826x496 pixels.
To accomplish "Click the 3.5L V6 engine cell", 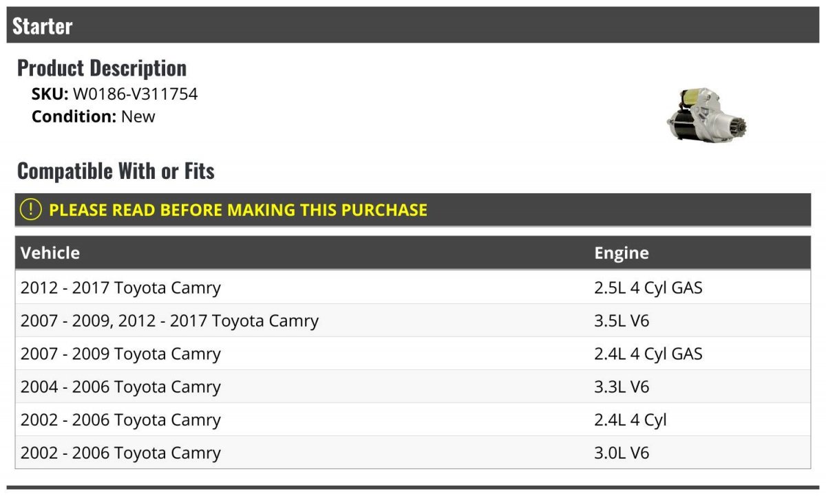I will (622, 321).
